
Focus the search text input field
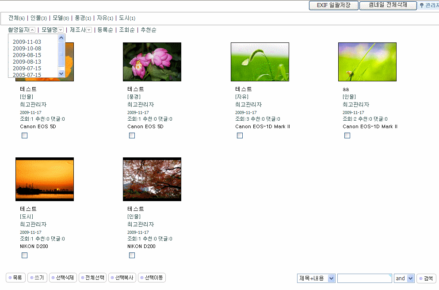(365, 278)
